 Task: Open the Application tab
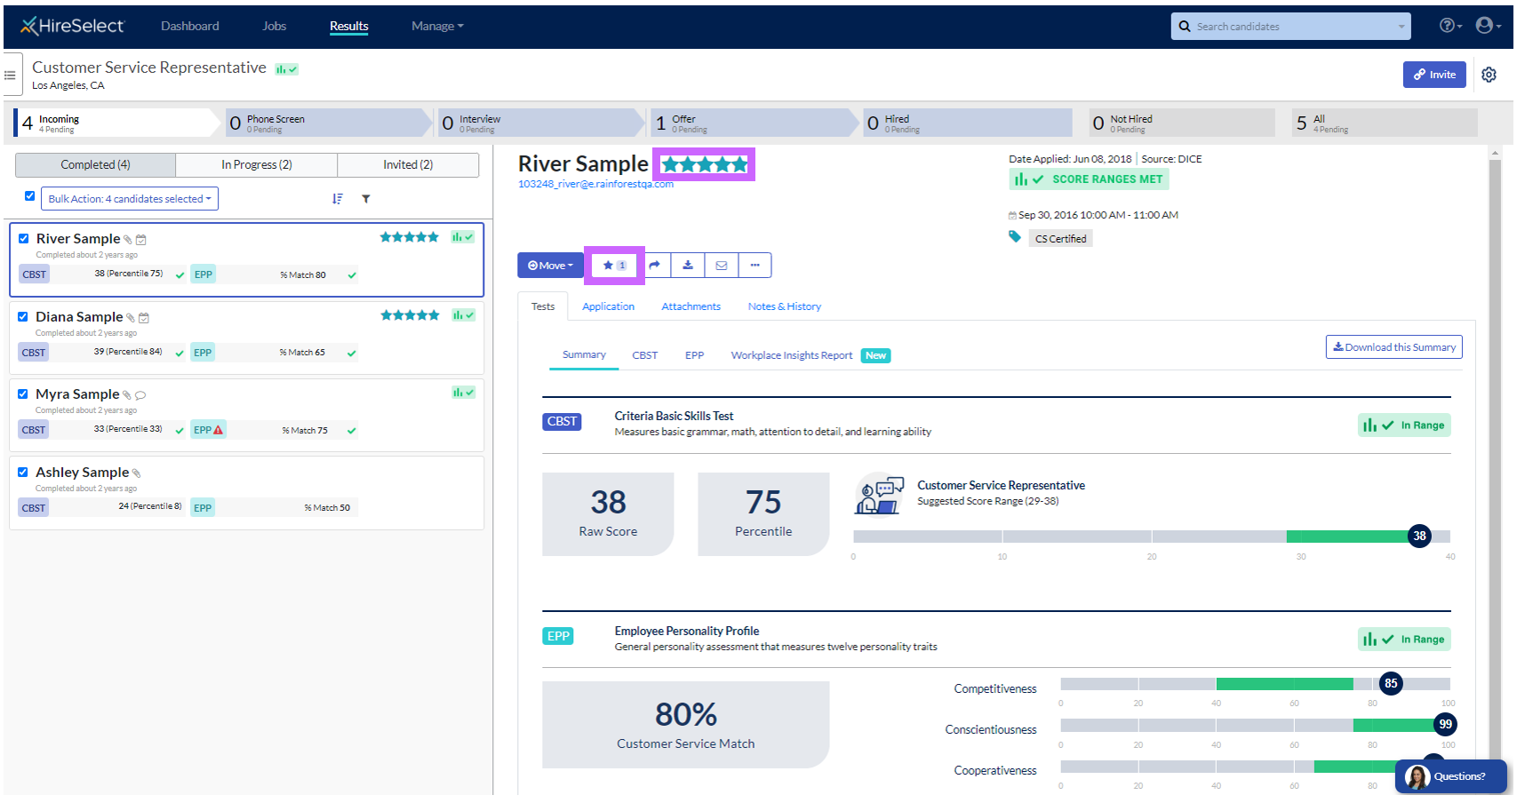pos(609,307)
